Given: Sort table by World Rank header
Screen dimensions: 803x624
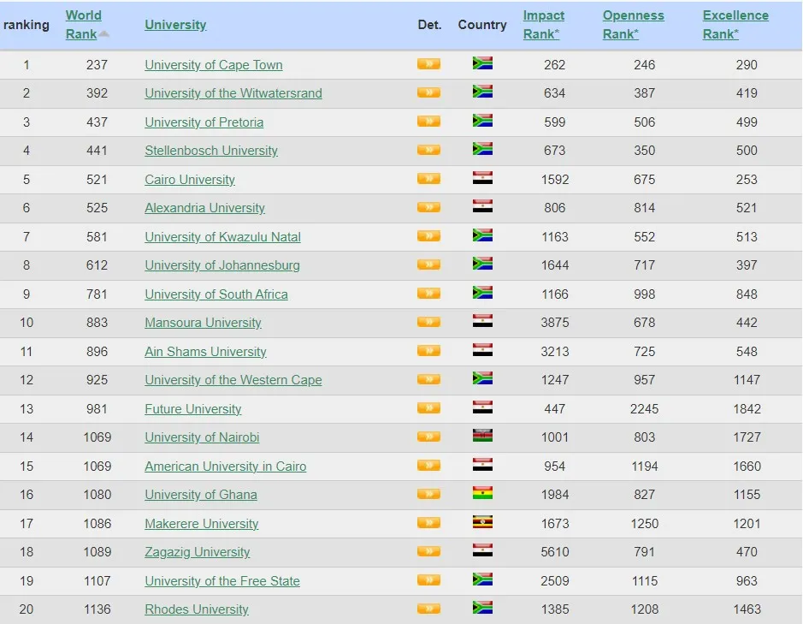Looking at the screenshot, I should point(84,25).
